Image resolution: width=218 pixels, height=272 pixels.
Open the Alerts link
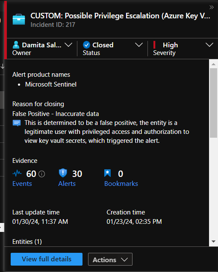point(67,183)
